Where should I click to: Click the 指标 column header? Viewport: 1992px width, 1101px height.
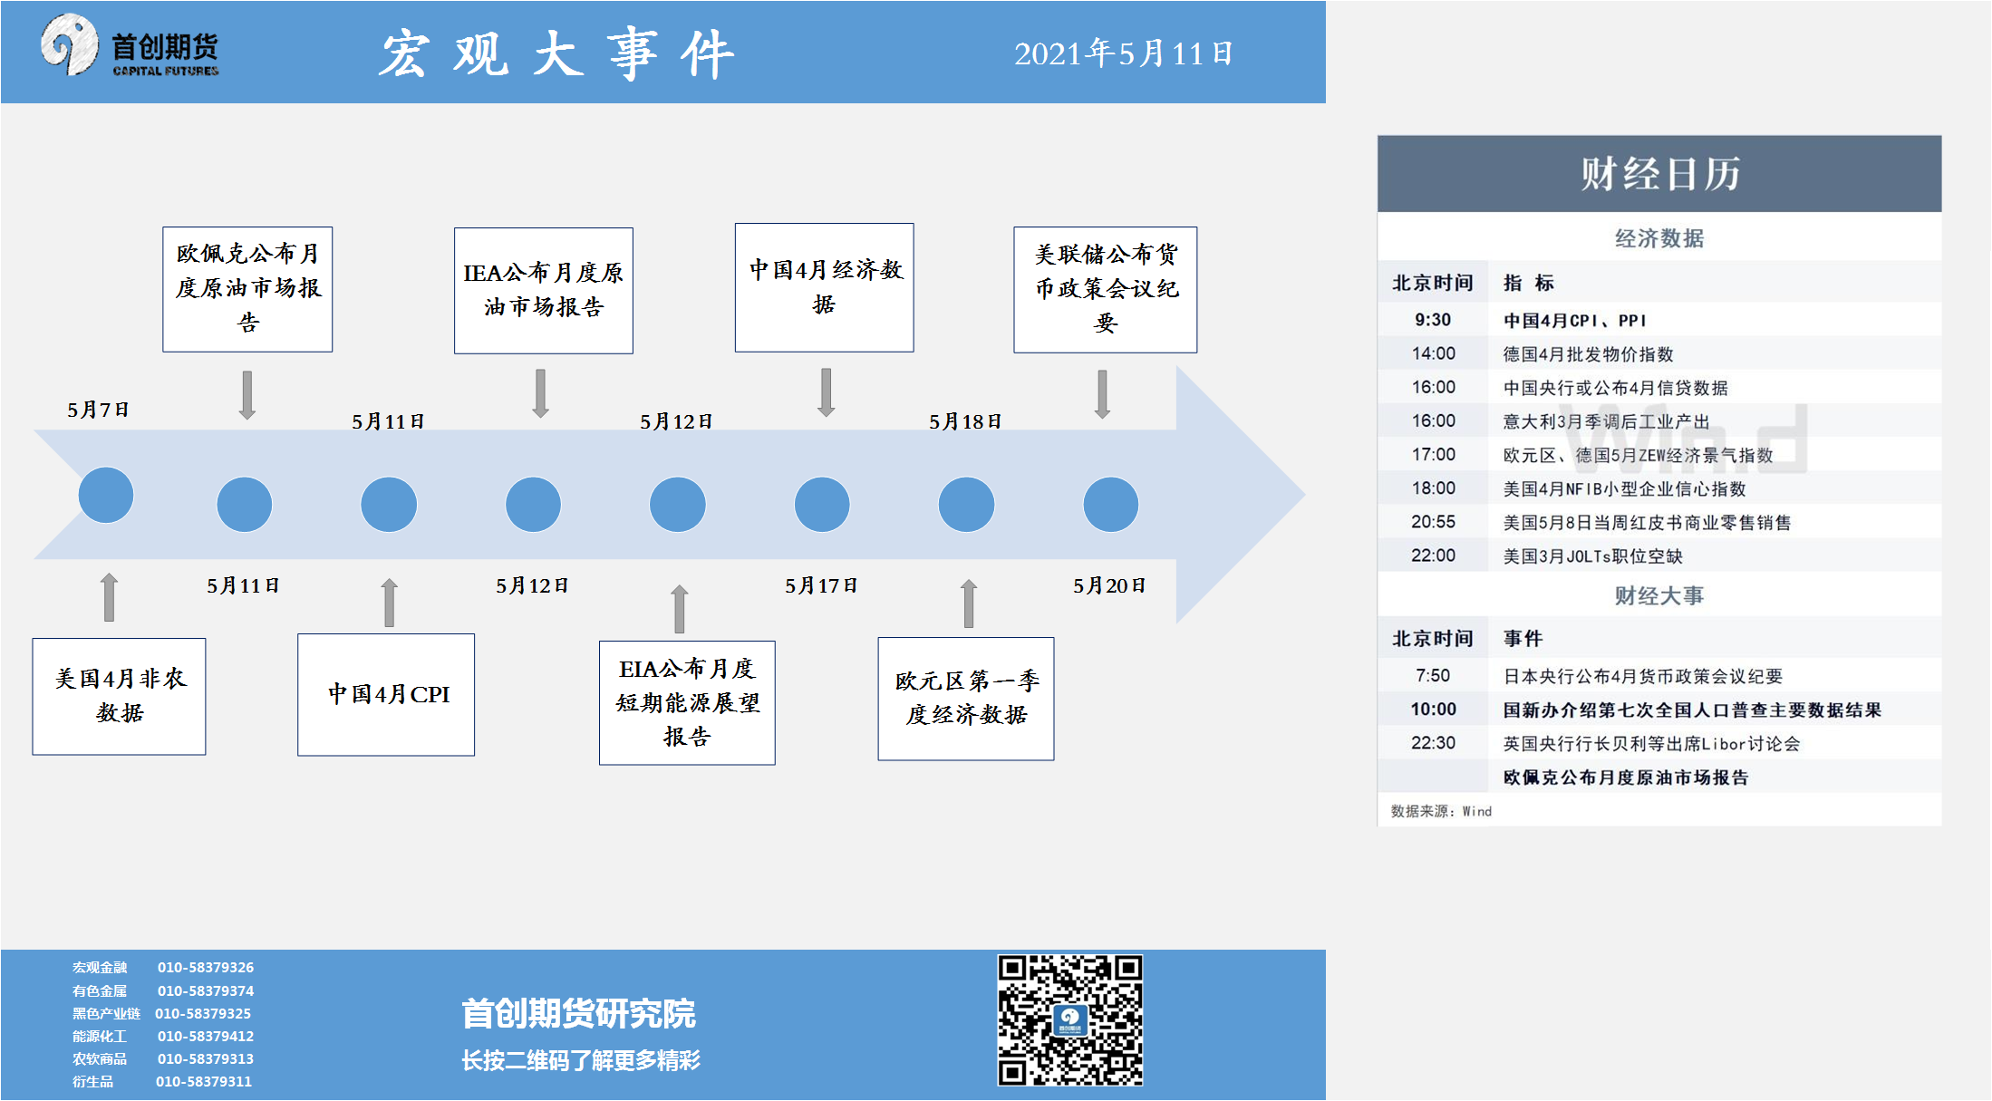click(1529, 283)
